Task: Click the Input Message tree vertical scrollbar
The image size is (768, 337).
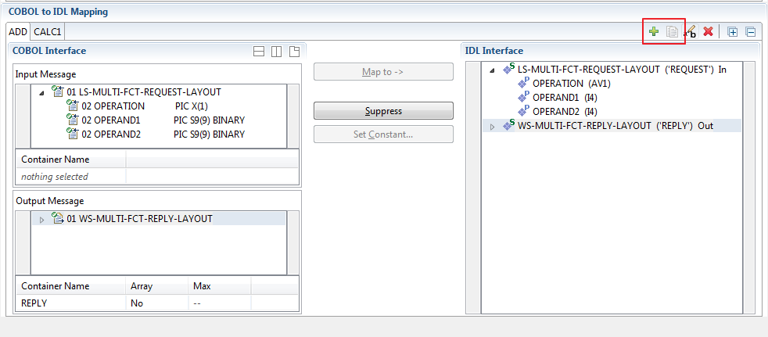Action: tap(293, 116)
